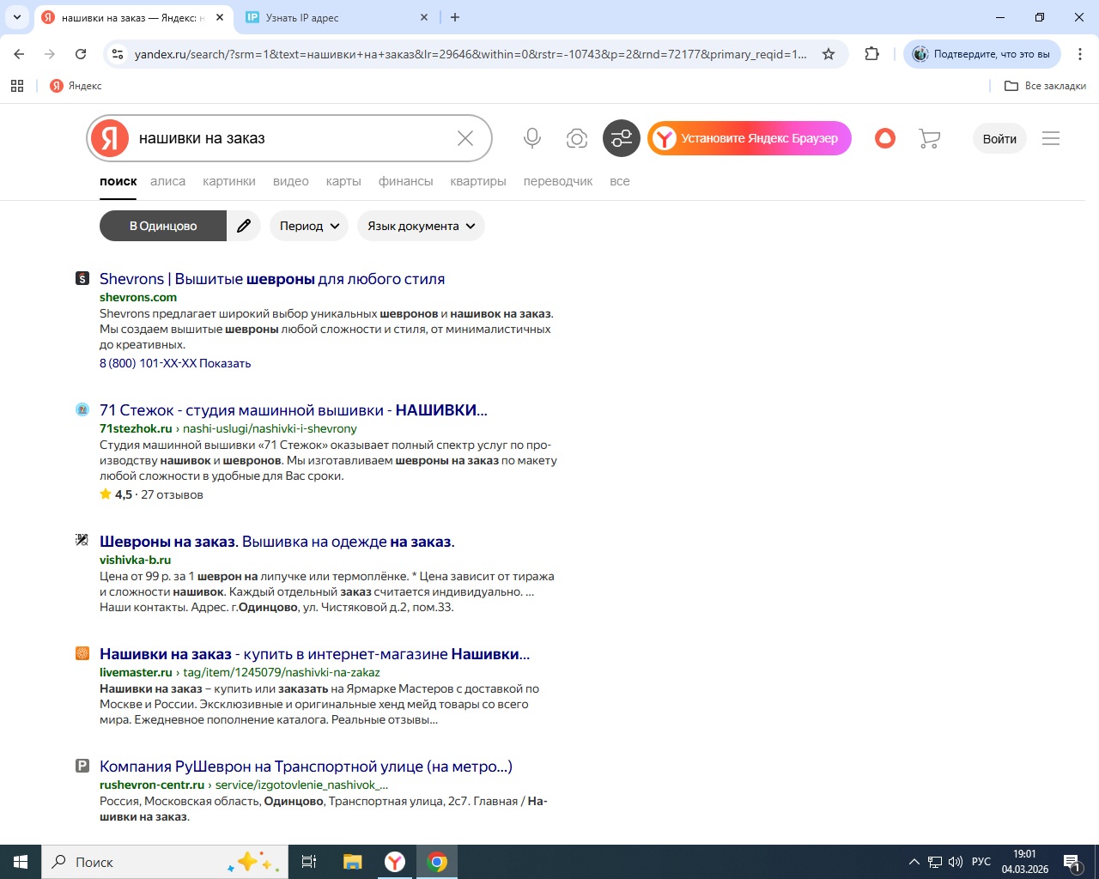Click the "Войти" login button
Screen dimensions: 1099x879
[x=999, y=139]
